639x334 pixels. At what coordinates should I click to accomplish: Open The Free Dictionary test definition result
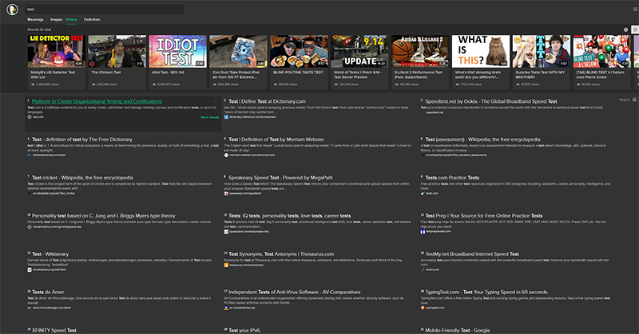82,139
